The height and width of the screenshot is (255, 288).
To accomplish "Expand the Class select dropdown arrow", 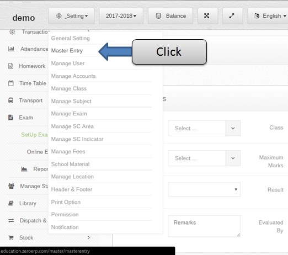I will point(233,128).
